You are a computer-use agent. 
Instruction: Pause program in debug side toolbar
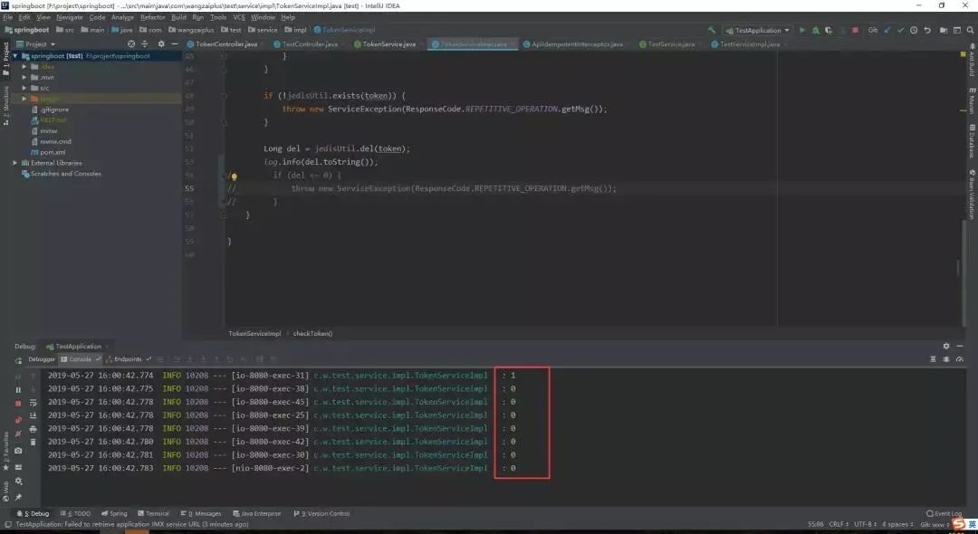[x=18, y=390]
